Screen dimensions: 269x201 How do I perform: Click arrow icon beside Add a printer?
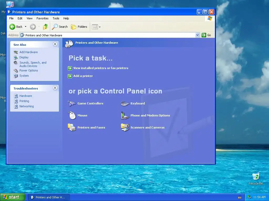coord(70,76)
